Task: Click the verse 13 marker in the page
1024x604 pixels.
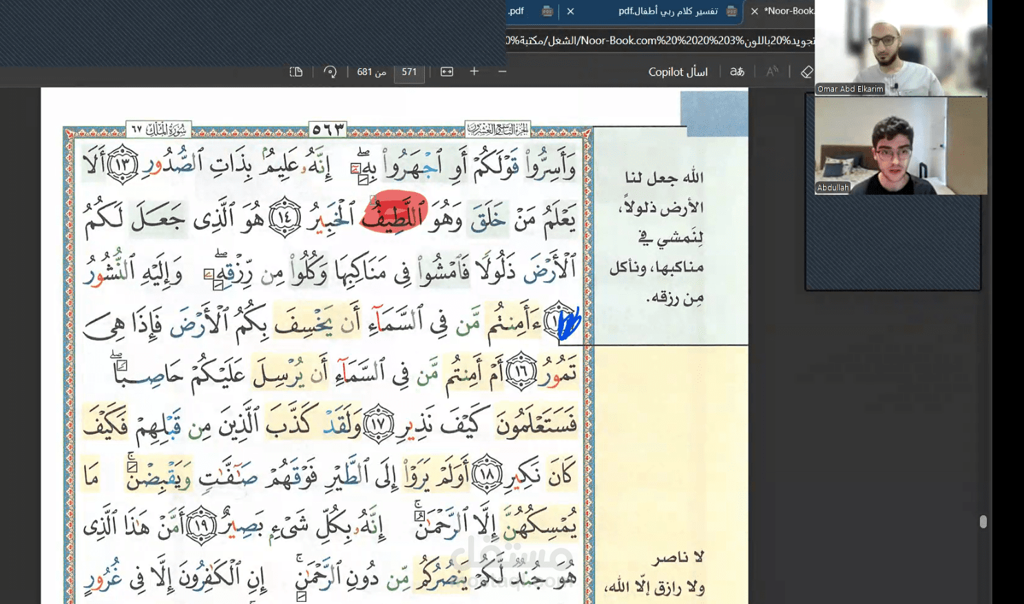Action: [x=123, y=165]
